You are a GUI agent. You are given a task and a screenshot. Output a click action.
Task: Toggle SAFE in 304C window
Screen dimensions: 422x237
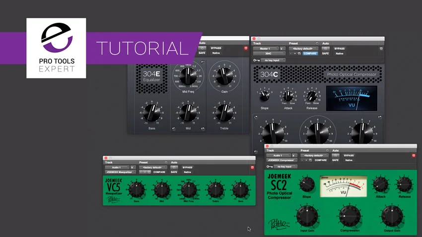(x=325, y=54)
